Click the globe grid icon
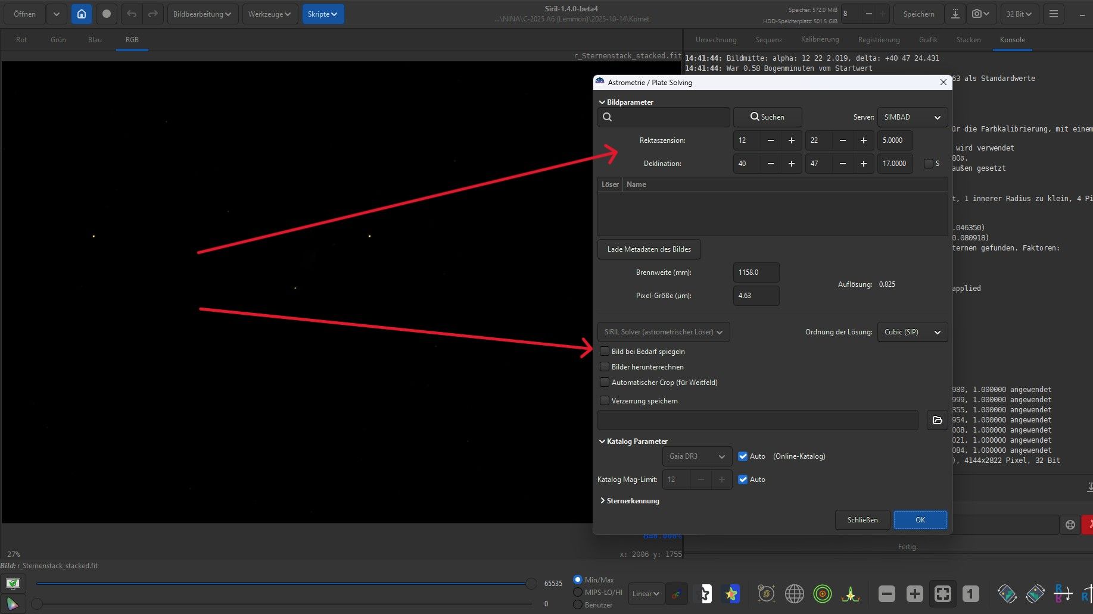The width and height of the screenshot is (1093, 614). pos(794,593)
